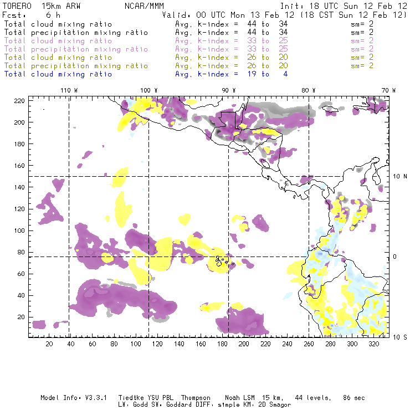
Task: Click "sm= 2" in the purple precipitation row
Action: click(362, 49)
